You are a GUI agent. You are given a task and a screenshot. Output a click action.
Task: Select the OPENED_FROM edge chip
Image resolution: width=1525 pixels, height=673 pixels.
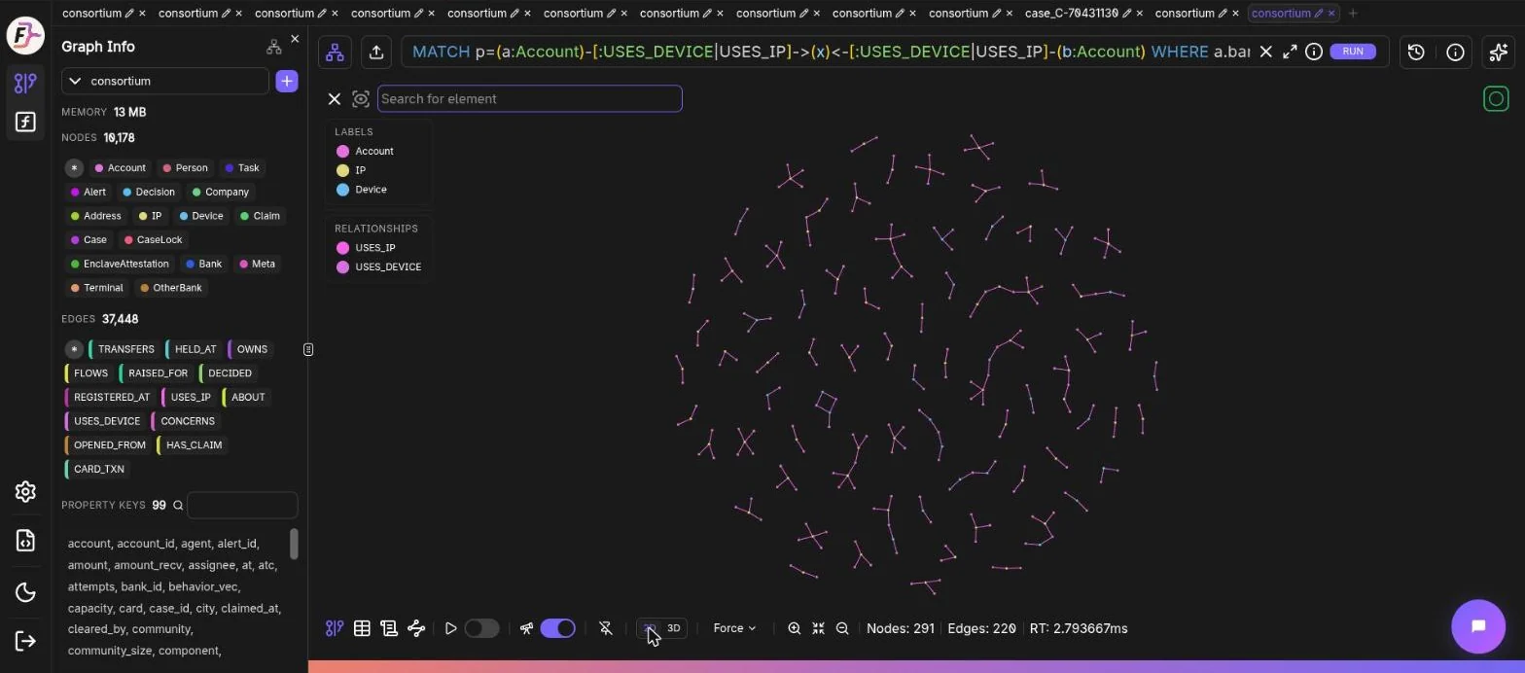(x=108, y=444)
